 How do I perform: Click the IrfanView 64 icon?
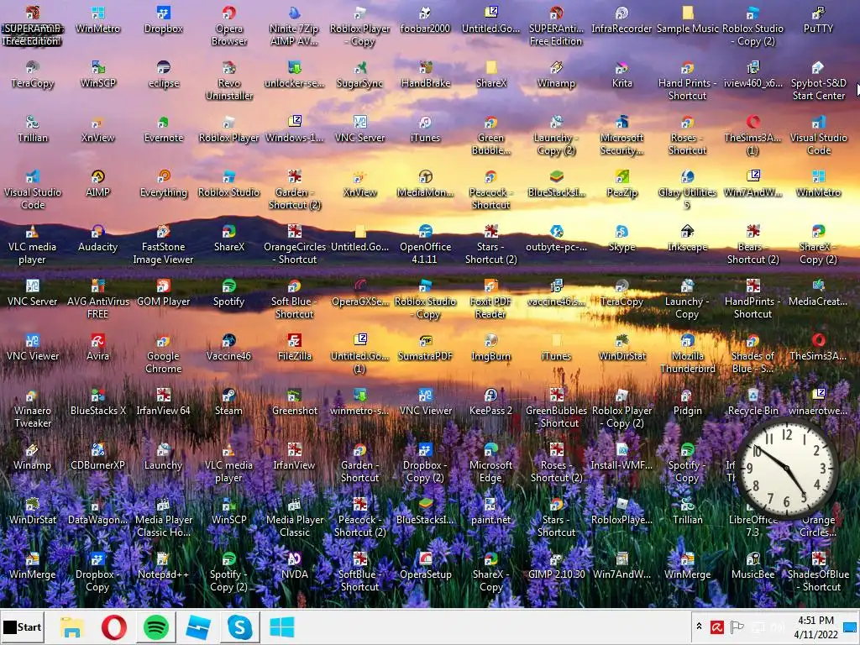click(164, 402)
